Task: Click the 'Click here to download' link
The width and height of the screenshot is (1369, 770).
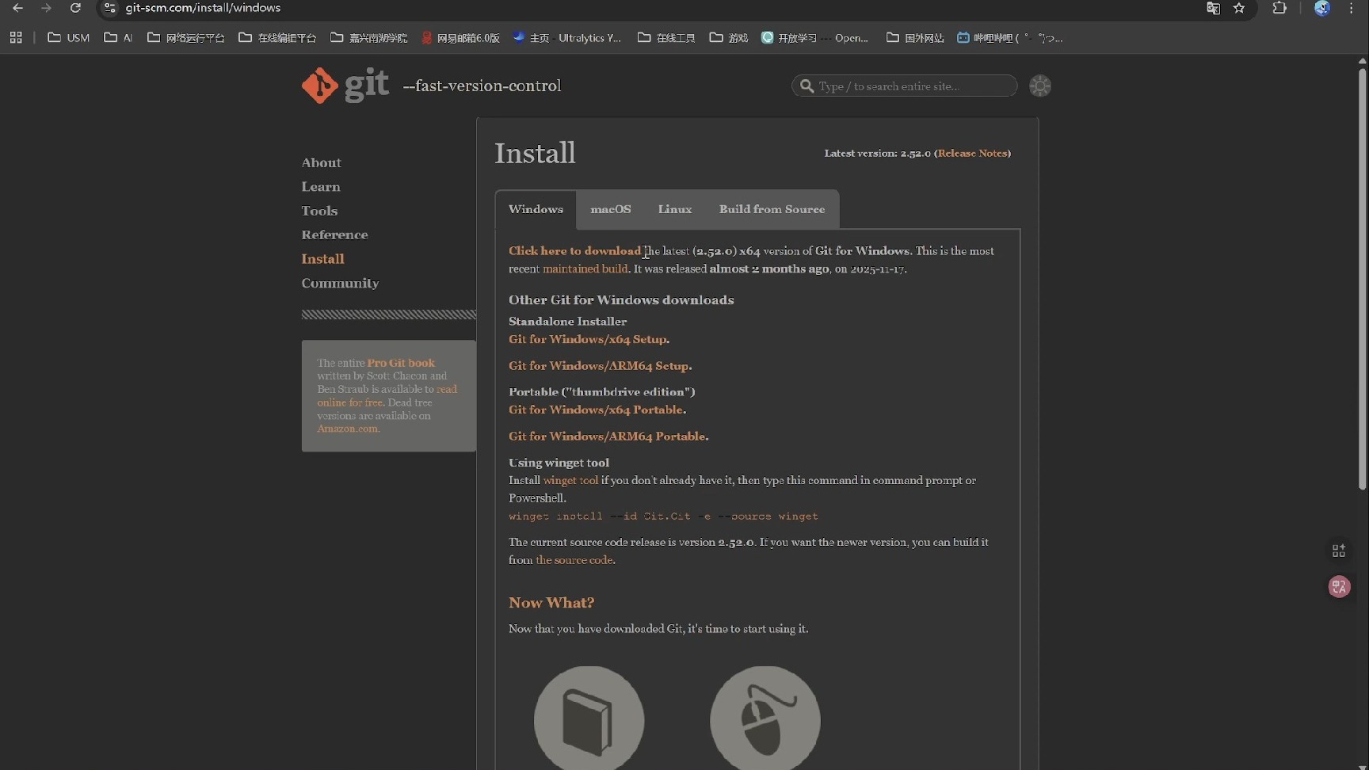Action: (x=574, y=251)
